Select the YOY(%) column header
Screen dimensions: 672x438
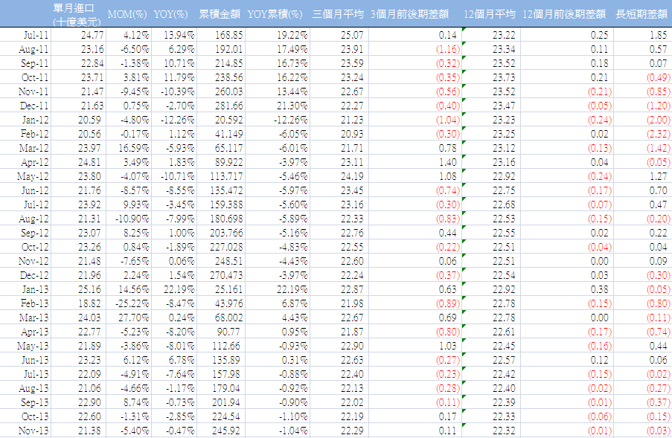[x=170, y=15]
